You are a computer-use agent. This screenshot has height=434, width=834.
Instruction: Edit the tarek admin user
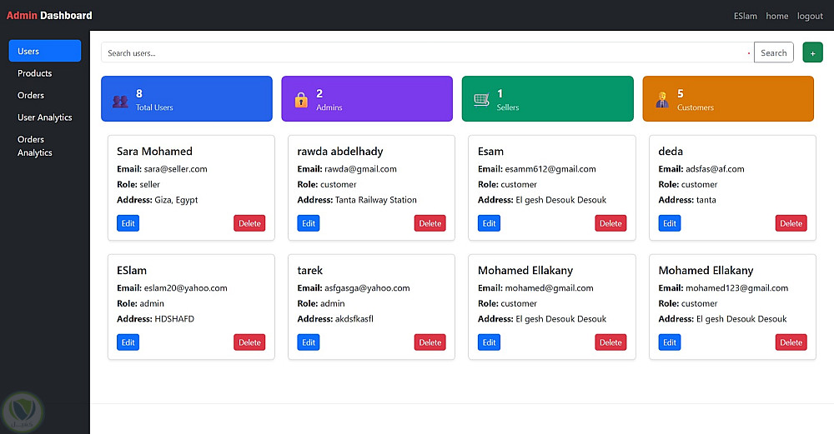click(x=309, y=342)
